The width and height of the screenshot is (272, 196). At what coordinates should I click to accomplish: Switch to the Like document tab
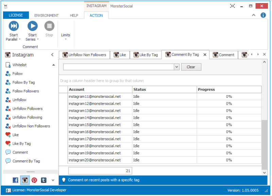(120, 55)
